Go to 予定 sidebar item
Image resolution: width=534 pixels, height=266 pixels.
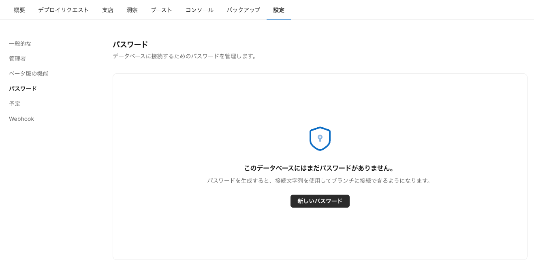pos(15,104)
